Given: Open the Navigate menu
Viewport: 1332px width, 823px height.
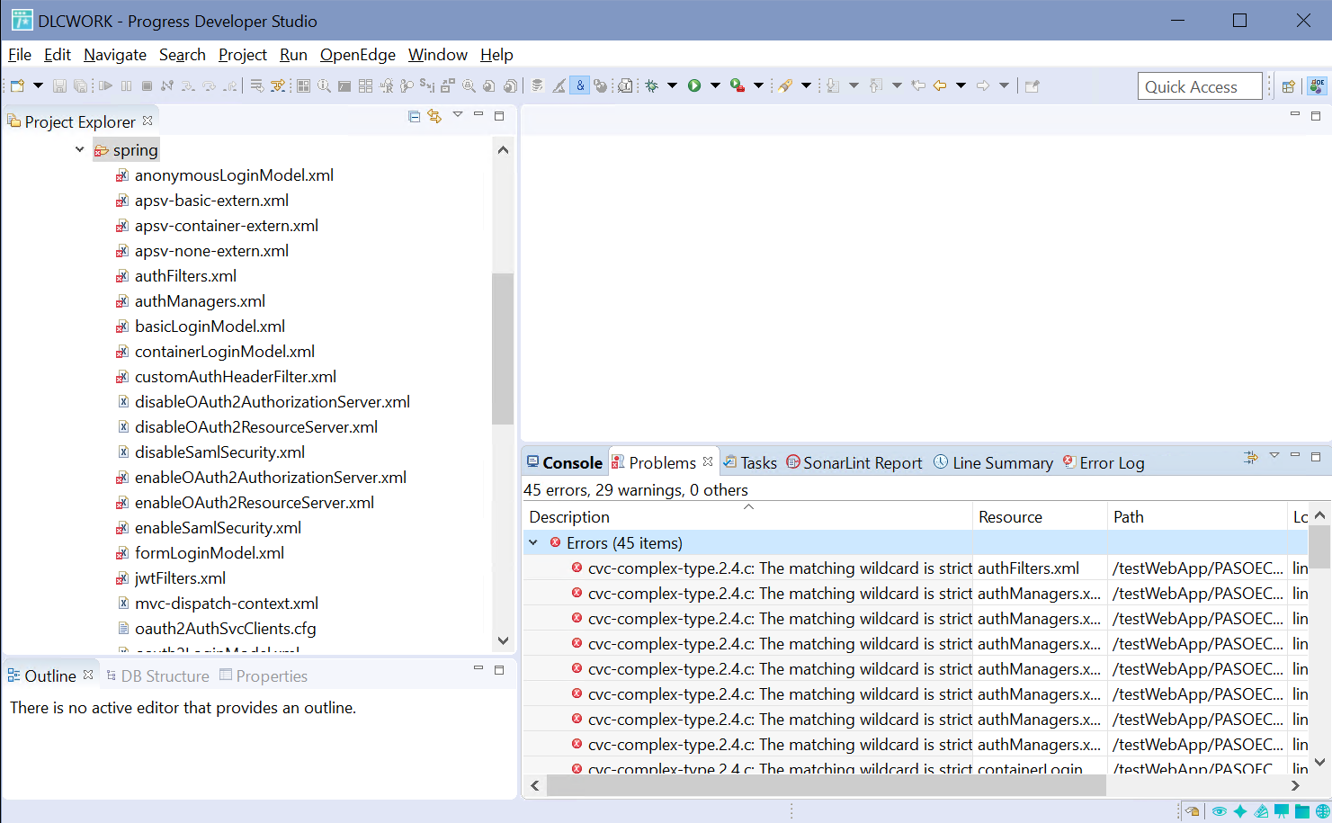Looking at the screenshot, I should tap(115, 55).
